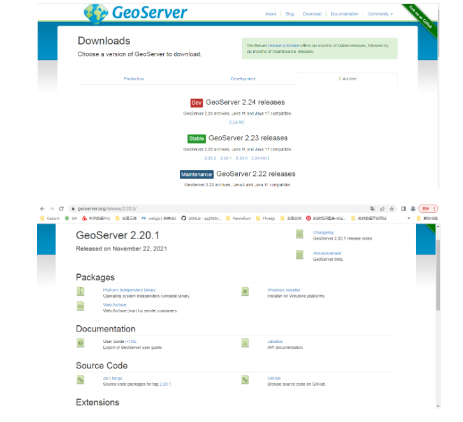Image resolution: width=463 pixels, height=422 pixels.
Task: Open the Changelog link
Action: click(x=323, y=233)
